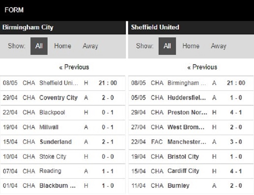Image resolution: width=254 pixels, height=195 pixels.
Task: Open the Coventry City 2 - 0 match
Action: (62, 98)
